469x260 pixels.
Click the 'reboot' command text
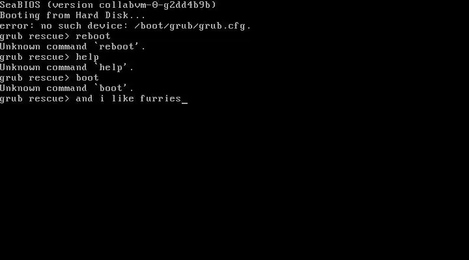(x=93, y=36)
